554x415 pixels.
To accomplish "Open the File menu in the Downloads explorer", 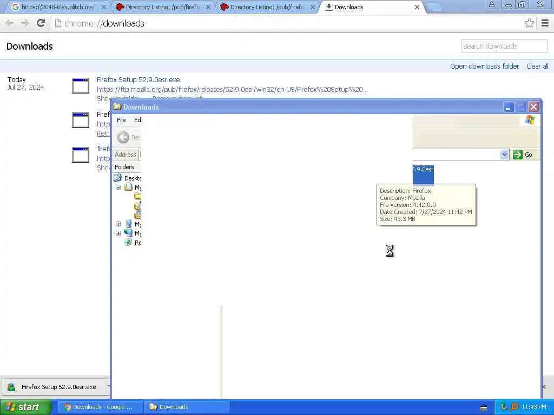I will (x=121, y=120).
